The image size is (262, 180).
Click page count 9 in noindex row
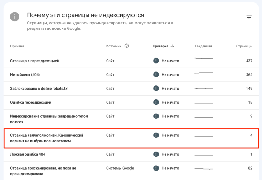click(x=251, y=116)
